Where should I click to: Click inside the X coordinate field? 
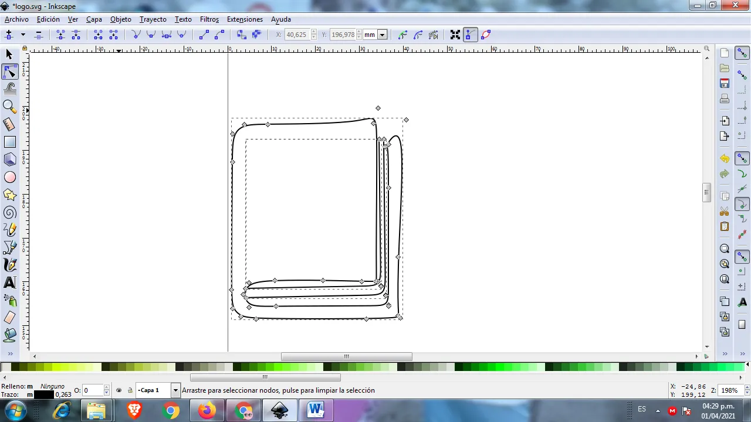(x=297, y=35)
